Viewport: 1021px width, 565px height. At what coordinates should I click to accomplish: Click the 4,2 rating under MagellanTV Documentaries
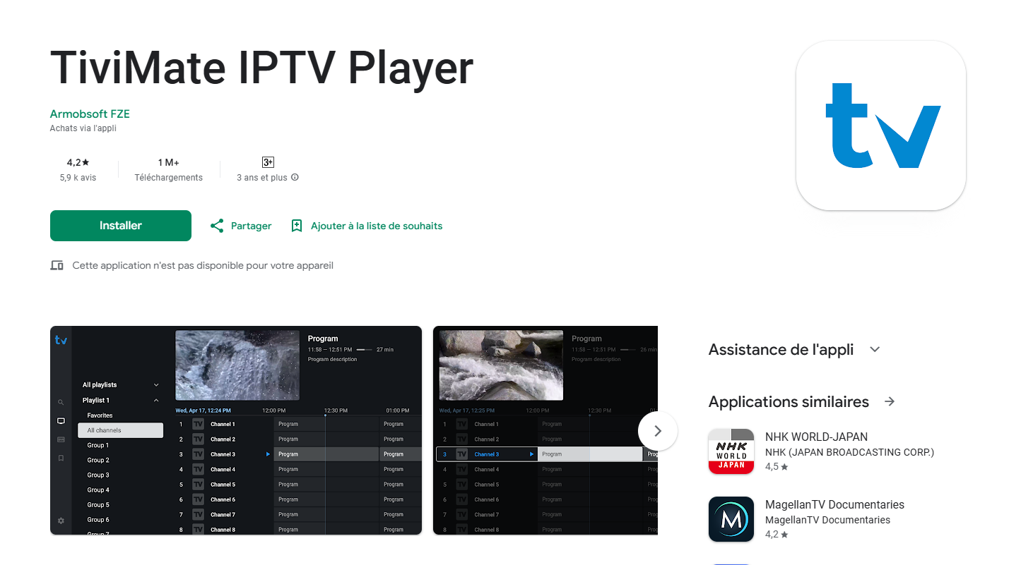tap(777, 535)
